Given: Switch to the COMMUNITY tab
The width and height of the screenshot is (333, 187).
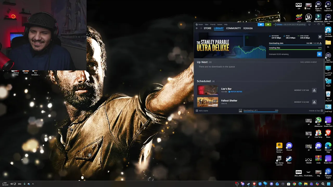Looking at the screenshot, I should (x=233, y=28).
